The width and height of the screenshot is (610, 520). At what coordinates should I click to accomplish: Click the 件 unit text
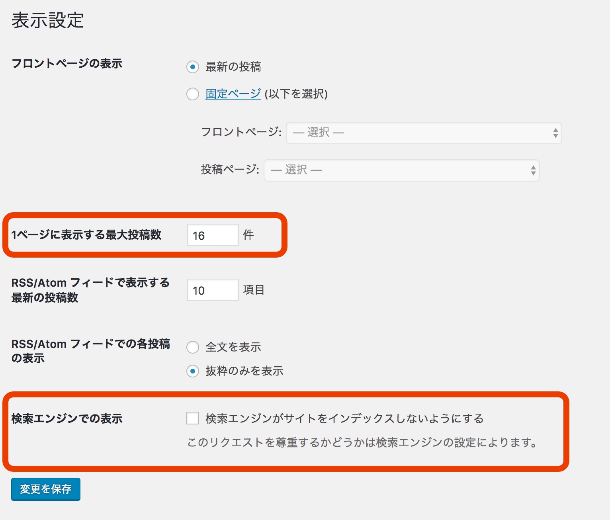(x=248, y=235)
